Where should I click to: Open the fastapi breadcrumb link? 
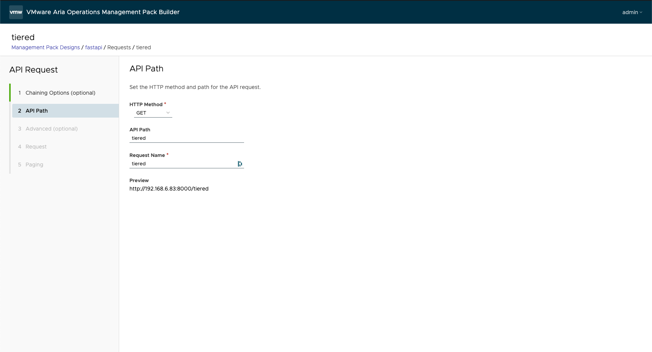point(94,47)
